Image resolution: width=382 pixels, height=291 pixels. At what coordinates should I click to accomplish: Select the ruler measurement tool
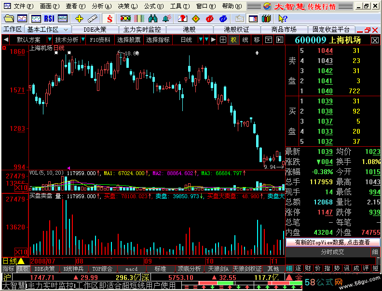(x=93, y=18)
